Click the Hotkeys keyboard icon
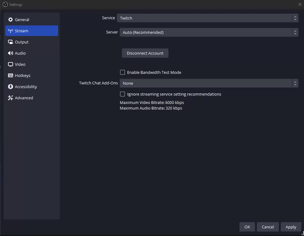Screen dimensions: 304x236 (x=11, y=76)
